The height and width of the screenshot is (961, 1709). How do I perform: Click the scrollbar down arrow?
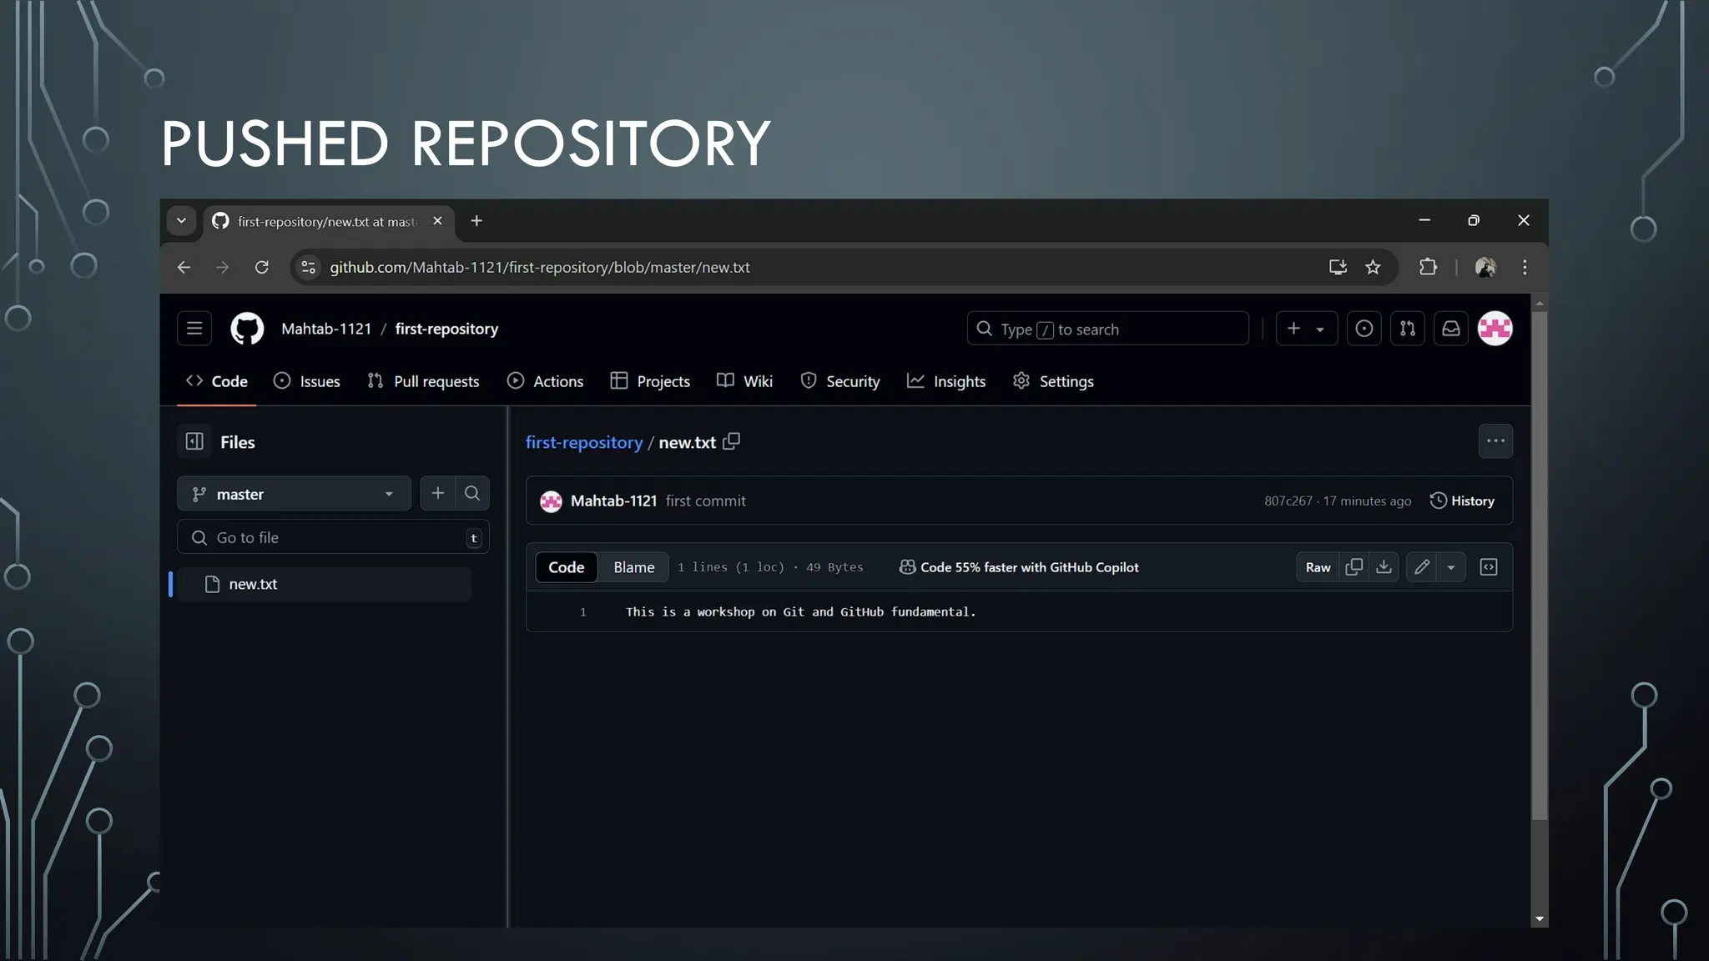[1540, 918]
